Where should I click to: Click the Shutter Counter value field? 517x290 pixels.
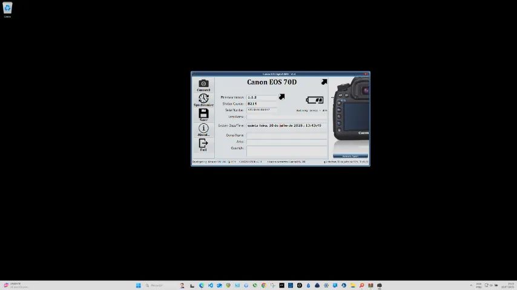[x=262, y=104]
